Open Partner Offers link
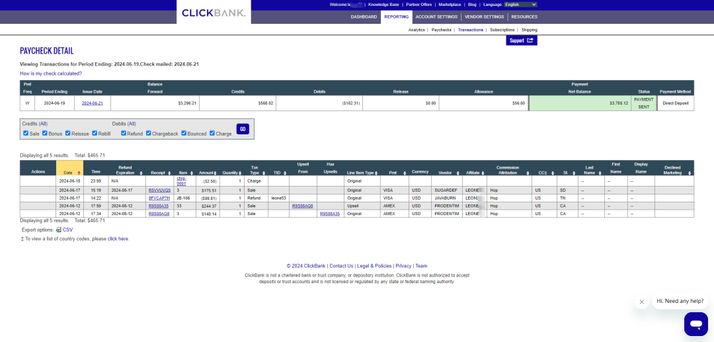The height and width of the screenshot is (342, 714). tap(419, 5)
